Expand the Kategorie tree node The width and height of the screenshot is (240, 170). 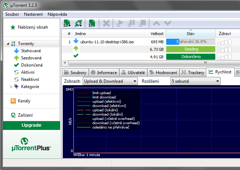(11, 87)
